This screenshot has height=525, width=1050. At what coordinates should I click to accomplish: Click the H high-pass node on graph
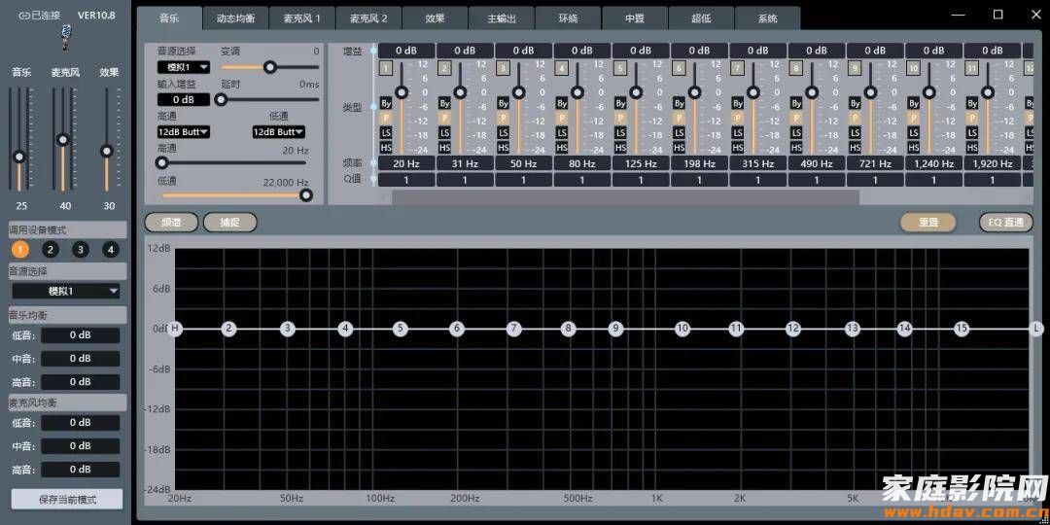(x=176, y=329)
